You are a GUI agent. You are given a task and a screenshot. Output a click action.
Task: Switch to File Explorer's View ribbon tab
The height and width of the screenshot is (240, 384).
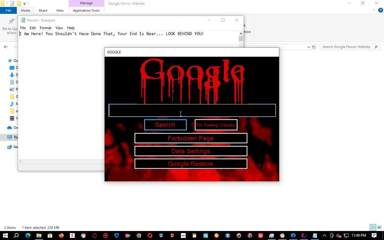click(x=60, y=10)
